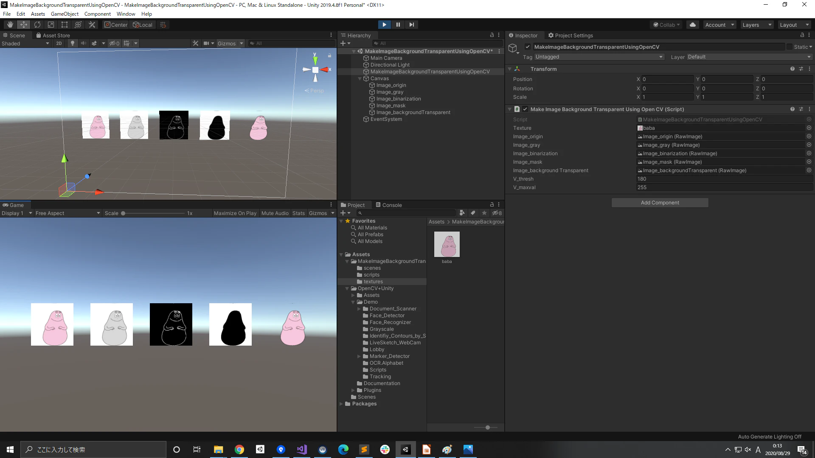The image size is (815, 458).
Task: Toggle the GameObject active checkbox in Inspector
Action: [528, 47]
